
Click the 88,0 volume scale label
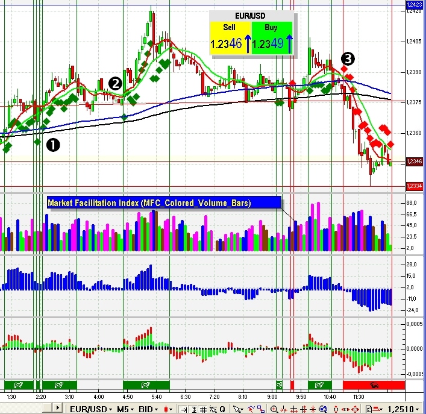412,203
